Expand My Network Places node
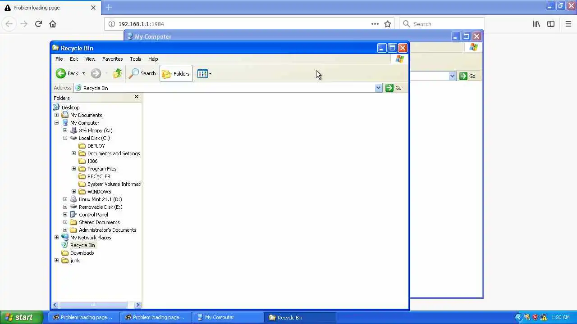The height and width of the screenshot is (324, 577). (56, 238)
